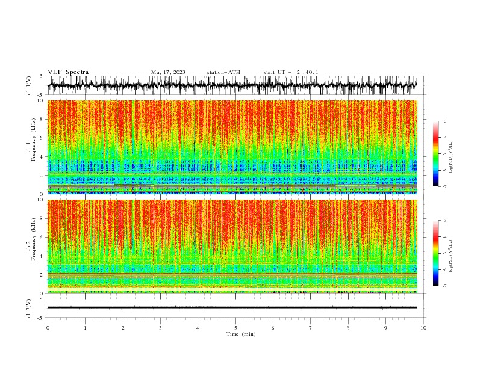Click the 'ch.3(V)' axis label

29,308
